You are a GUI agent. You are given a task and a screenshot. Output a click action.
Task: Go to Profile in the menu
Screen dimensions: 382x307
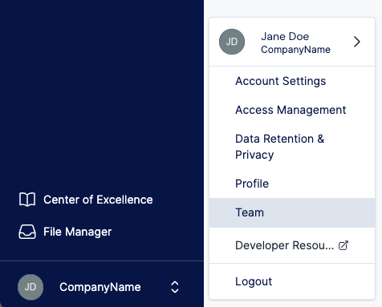(x=292, y=184)
